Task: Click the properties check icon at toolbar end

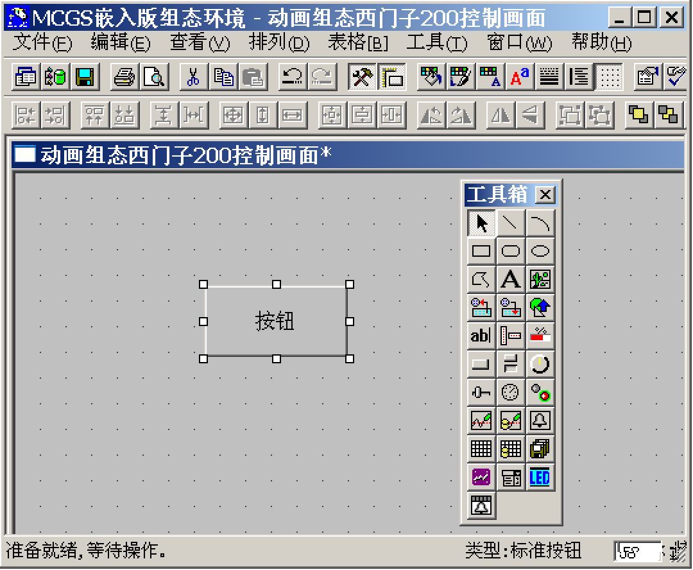Action: tap(676, 77)
